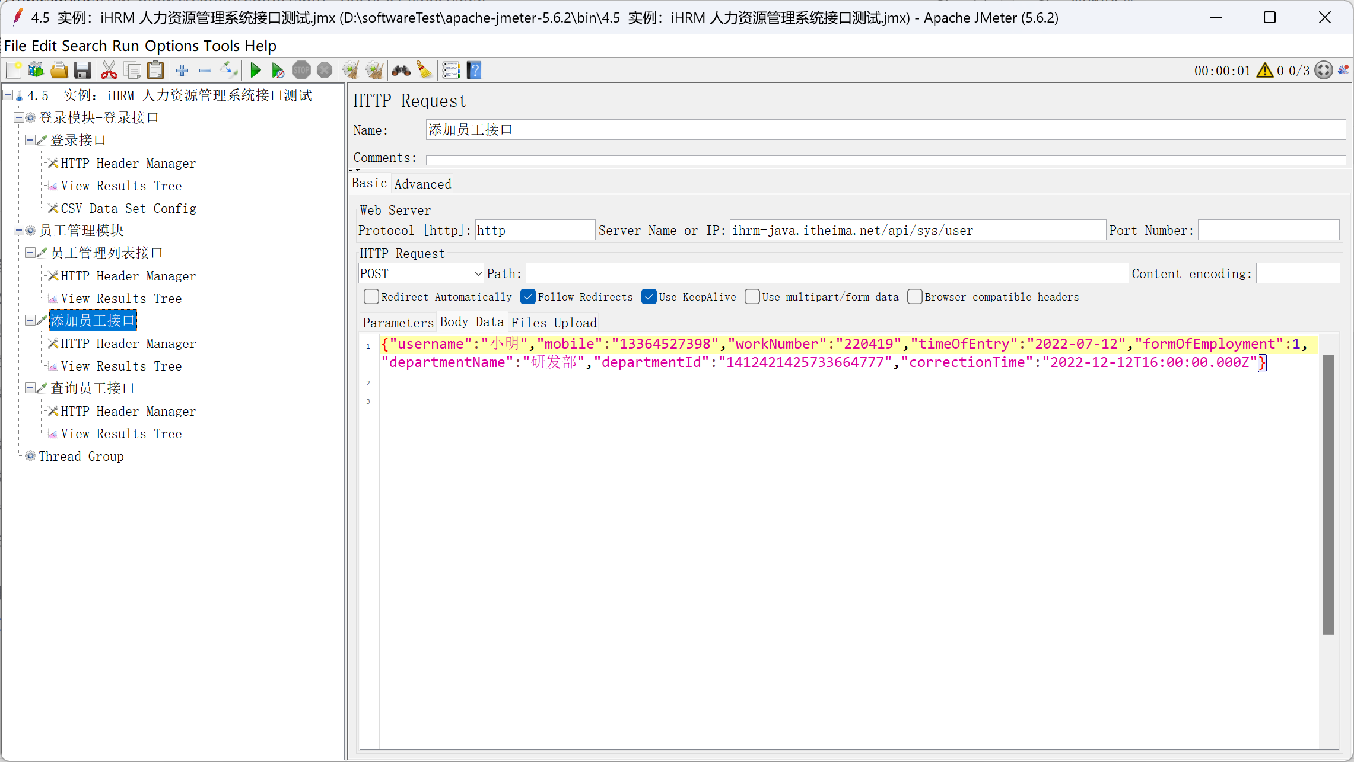This screenshot has width=1354, height=762.
Task: Open the Templates icon in toolbar
Action: (x=36, y=71)
